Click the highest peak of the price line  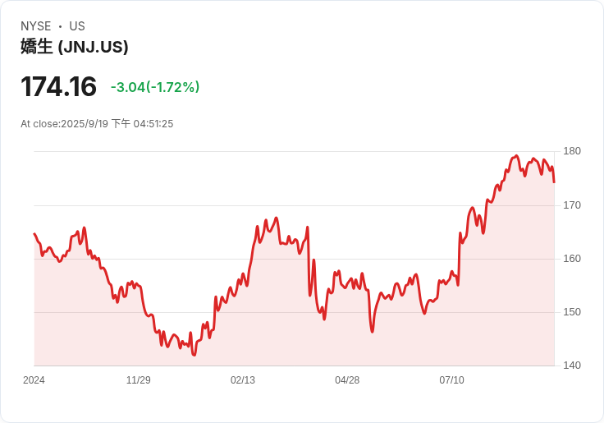pos(517,155)
